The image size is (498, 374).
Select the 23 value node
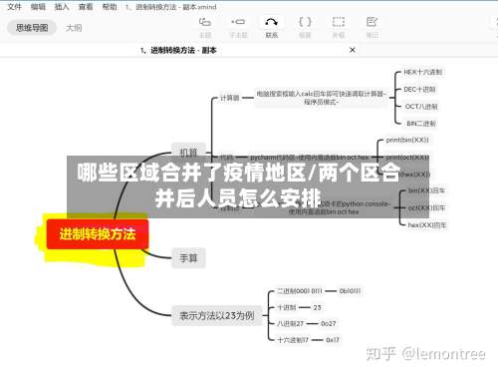click(317, 307)
